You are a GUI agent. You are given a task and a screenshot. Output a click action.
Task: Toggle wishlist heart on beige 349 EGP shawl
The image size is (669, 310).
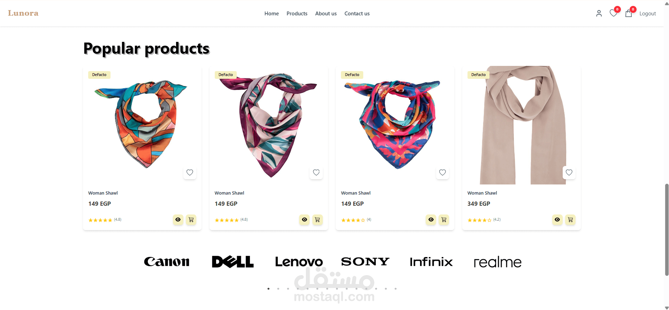(x=569, y=172)
